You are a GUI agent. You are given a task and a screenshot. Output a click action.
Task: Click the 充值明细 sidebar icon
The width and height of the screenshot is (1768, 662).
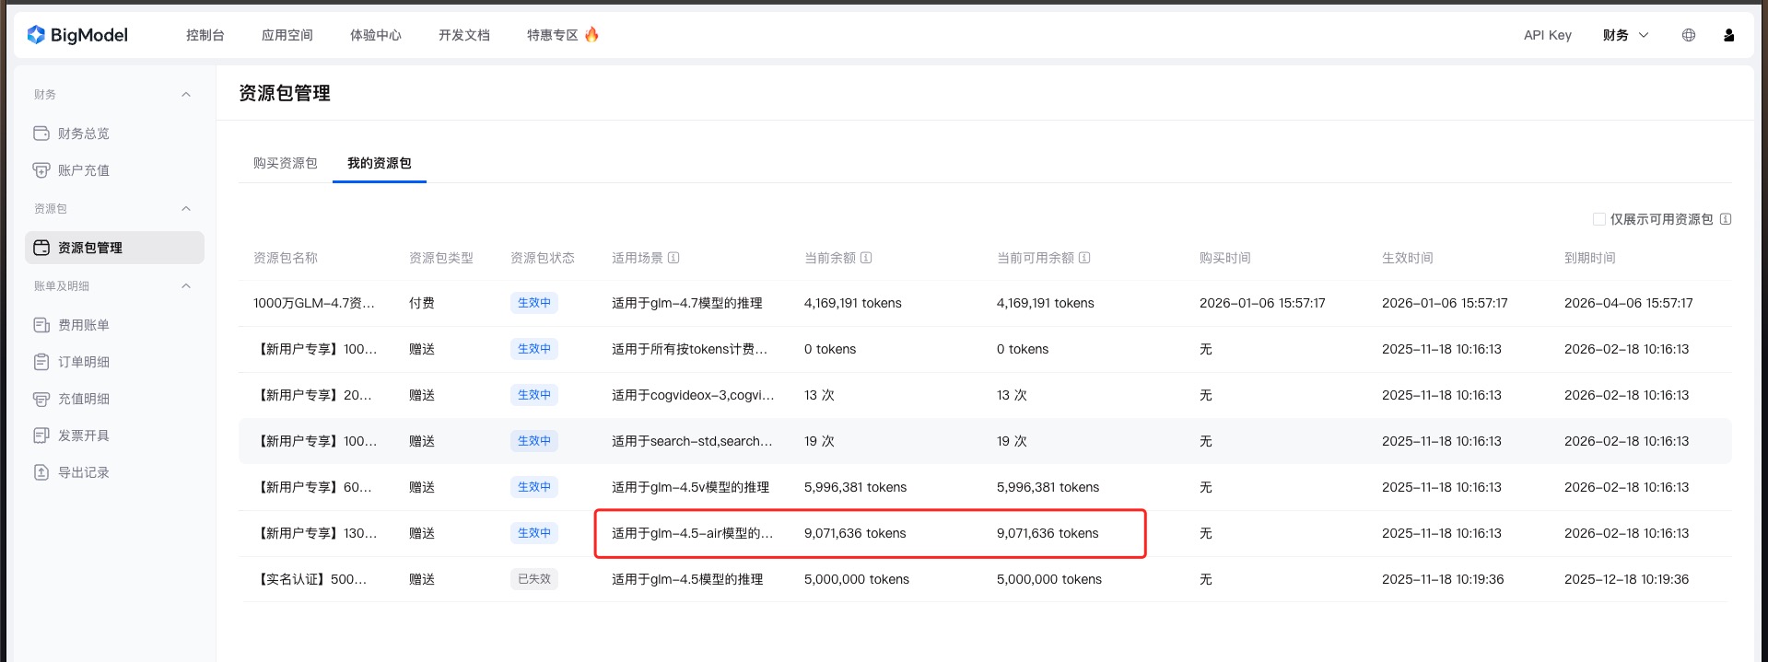[41, 399]
